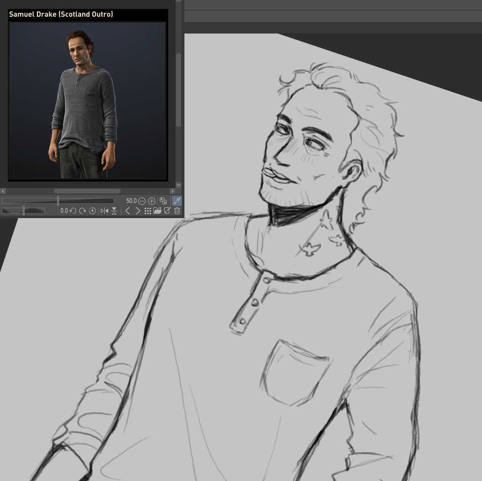
Task: Flip the Sub View image vertically
Action: [x=114, y=211]
